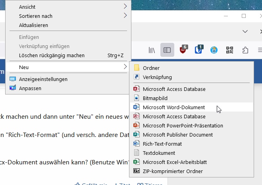Screen dimensions: 262x185
Task: Click the blue recycle-bin extension icon
Action: click(214, 50)
